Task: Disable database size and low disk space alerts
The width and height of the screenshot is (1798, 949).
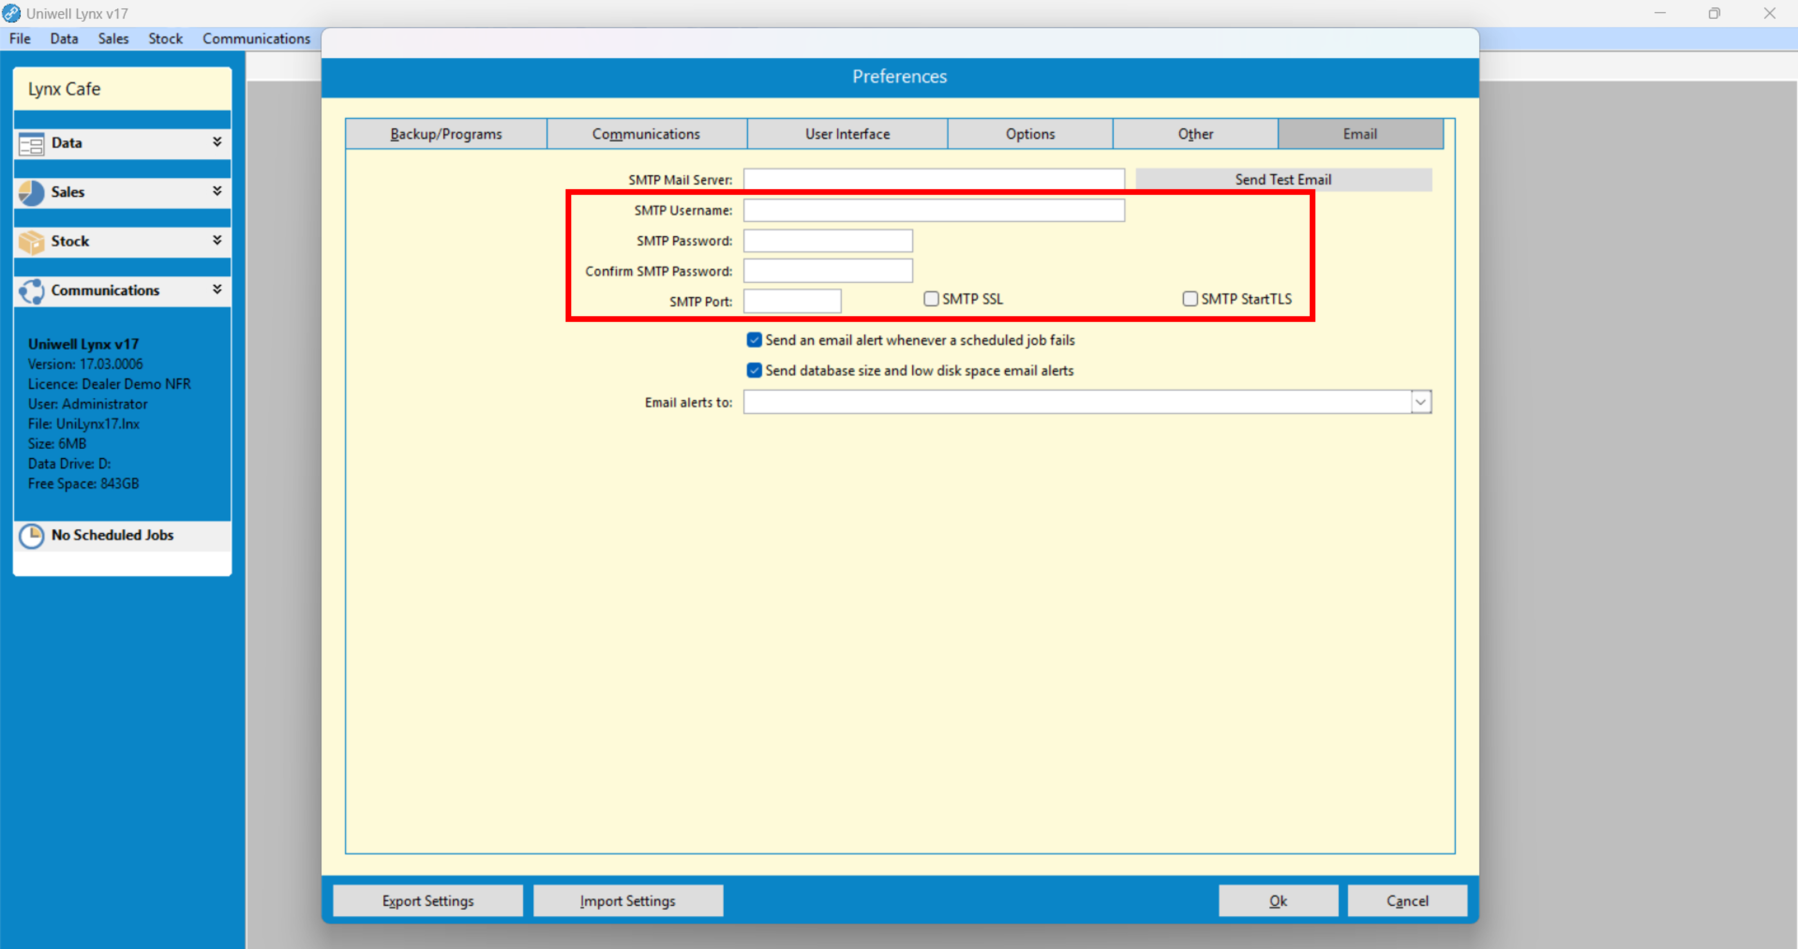Action: pos(754,371)
